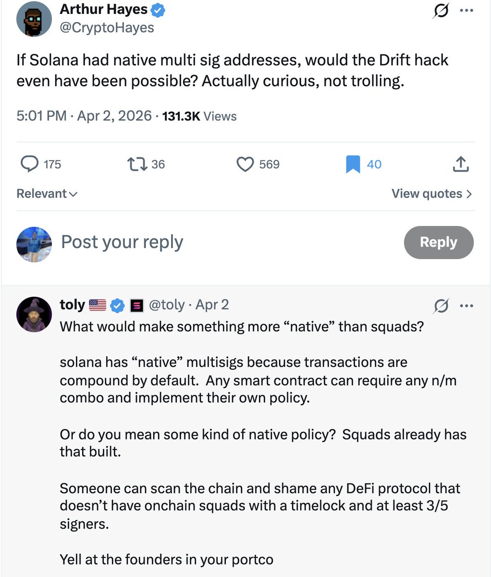This screenshot has width=491, height=577.
Task: Click the @CryptoHayes handle
Action: pos(107,27)
